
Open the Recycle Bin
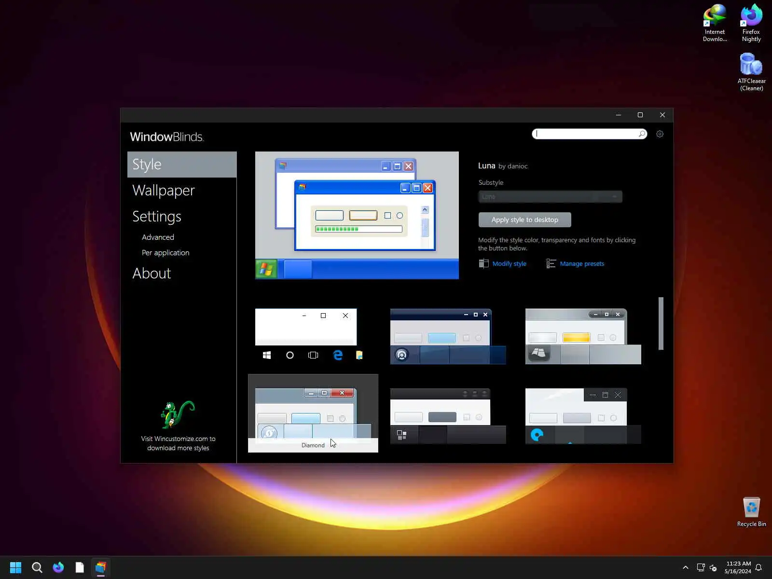pyautogui.click(x=751, y=512)
